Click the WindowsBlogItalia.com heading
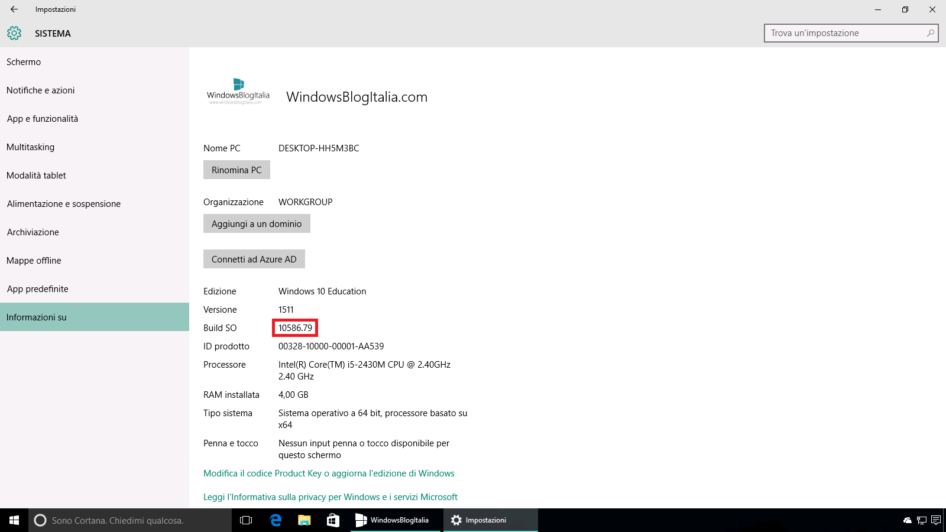Screen dimensions: 946x532 pos(357,97)
